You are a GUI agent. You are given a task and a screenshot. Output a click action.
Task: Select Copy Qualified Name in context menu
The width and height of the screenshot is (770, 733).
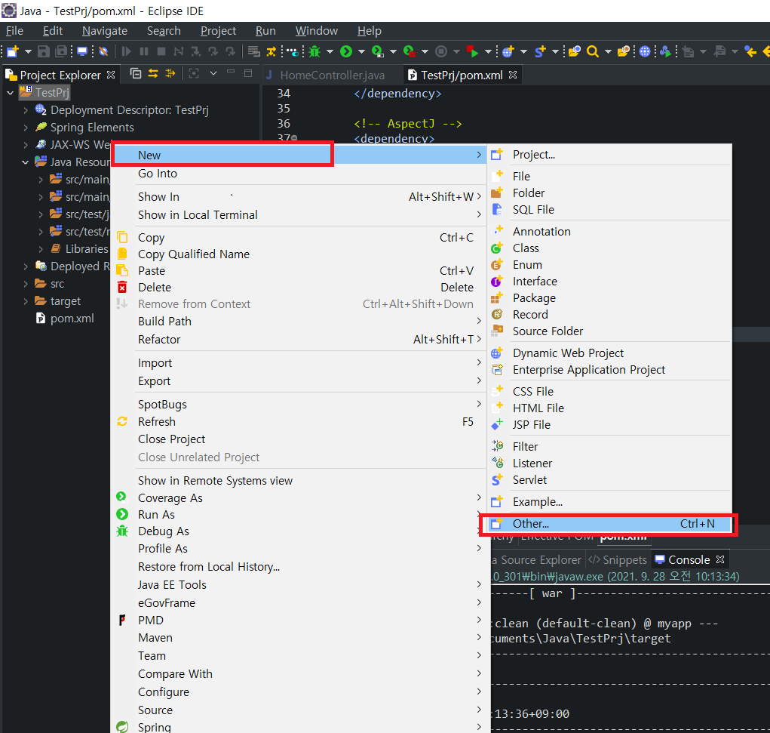click(x=299, y=254)
